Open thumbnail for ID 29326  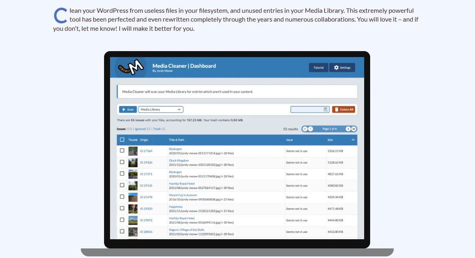tap(133, 163)
